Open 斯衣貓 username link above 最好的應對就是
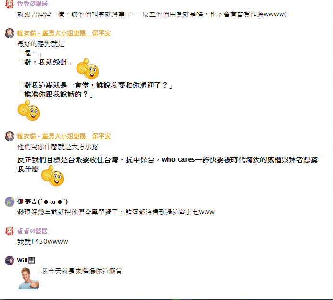The height and width of the screenshot is (300, 333). click(64, 33)
